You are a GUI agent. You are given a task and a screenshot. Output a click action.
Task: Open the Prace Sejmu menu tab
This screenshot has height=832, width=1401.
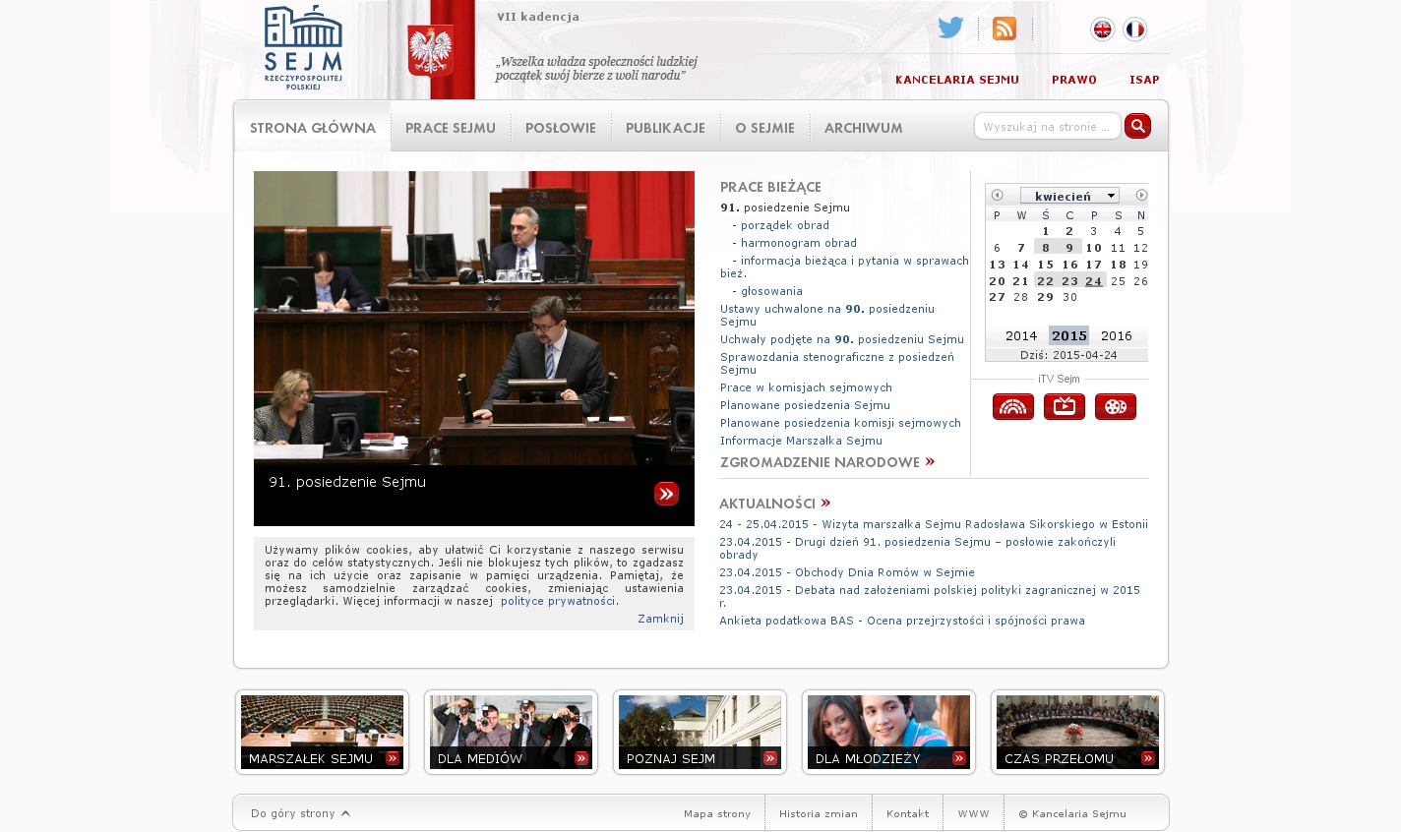click(x=450, y=128)
